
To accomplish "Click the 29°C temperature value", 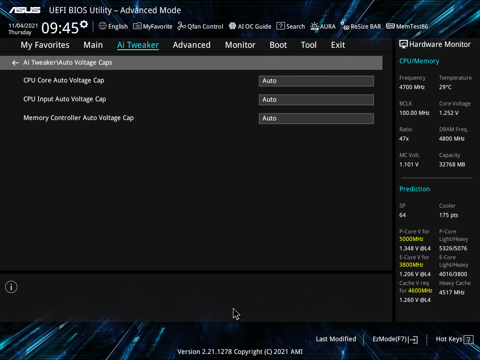I will tap(445, 87).
